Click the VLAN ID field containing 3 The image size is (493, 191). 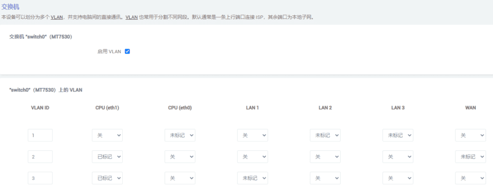(x=40, y=178)
